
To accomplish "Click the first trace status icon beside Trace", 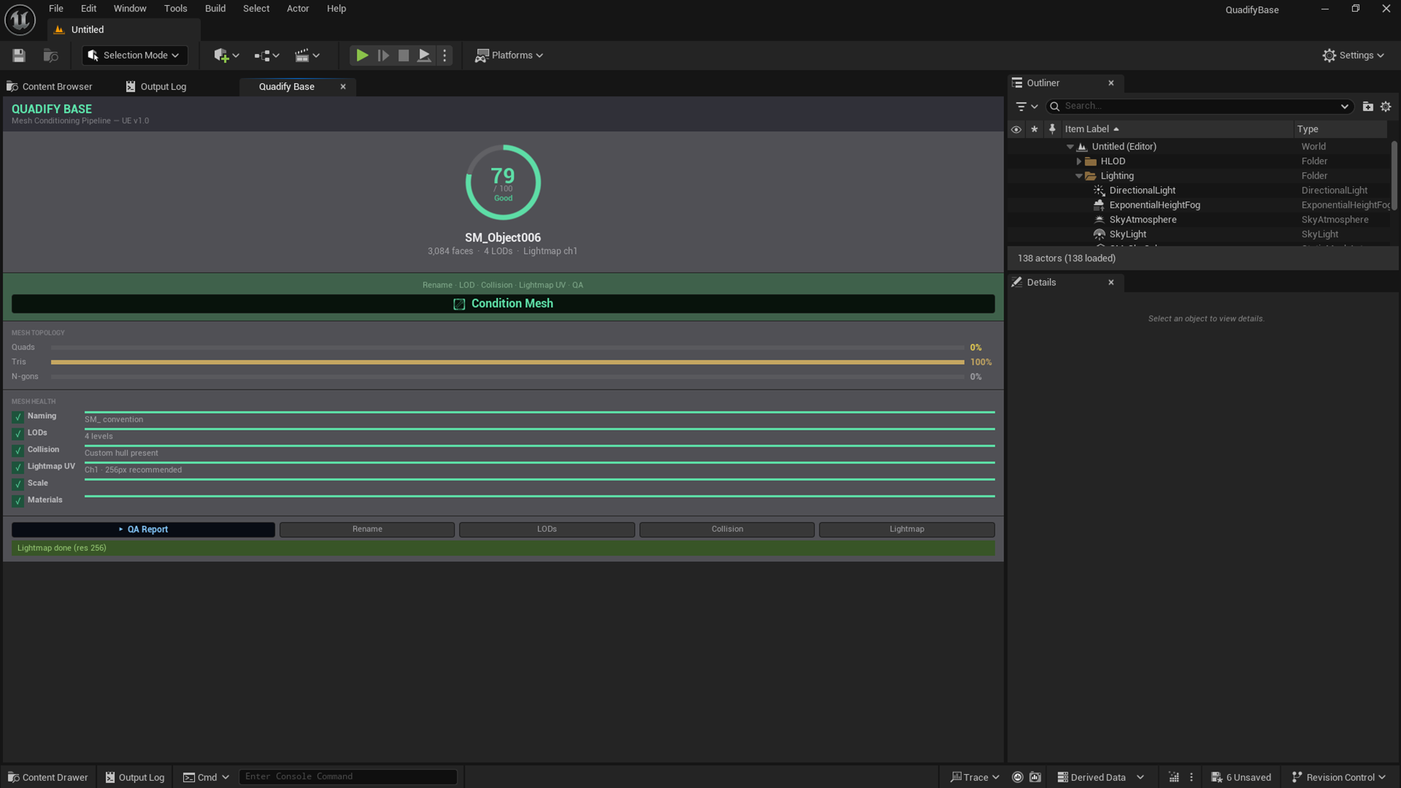I will (x=1017, y=777).
